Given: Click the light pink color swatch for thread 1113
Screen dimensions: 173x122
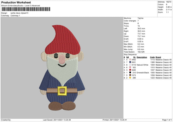Looking at the screenshot, I should [130, 60].
